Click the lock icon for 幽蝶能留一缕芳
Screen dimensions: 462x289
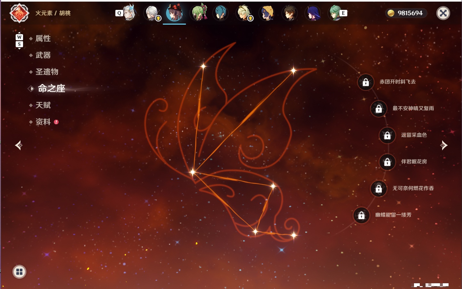(362, 215)
